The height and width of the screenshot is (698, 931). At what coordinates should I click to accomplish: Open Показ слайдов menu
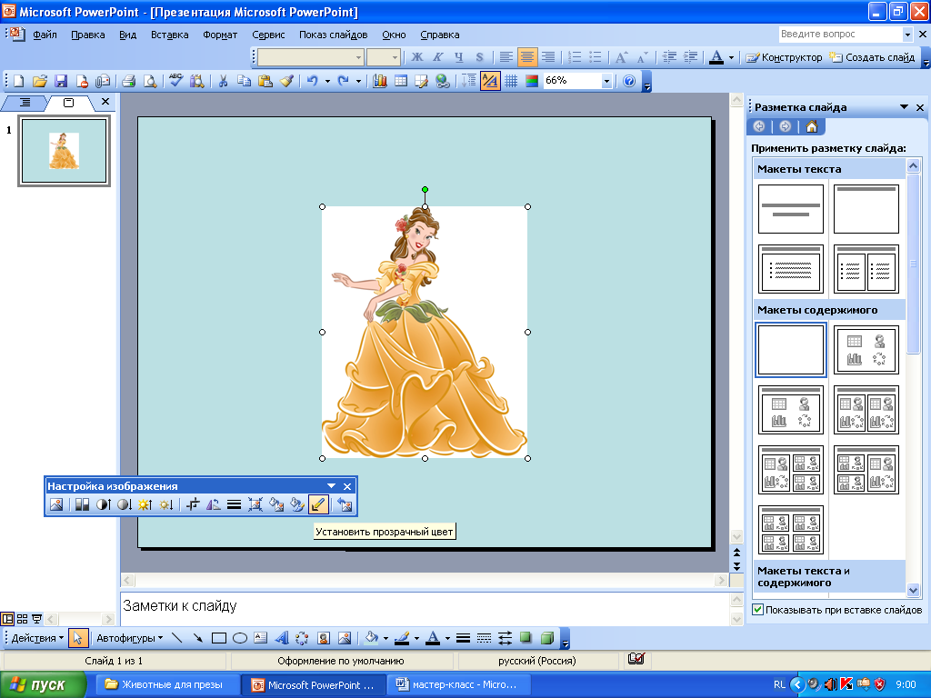point(333,35)
